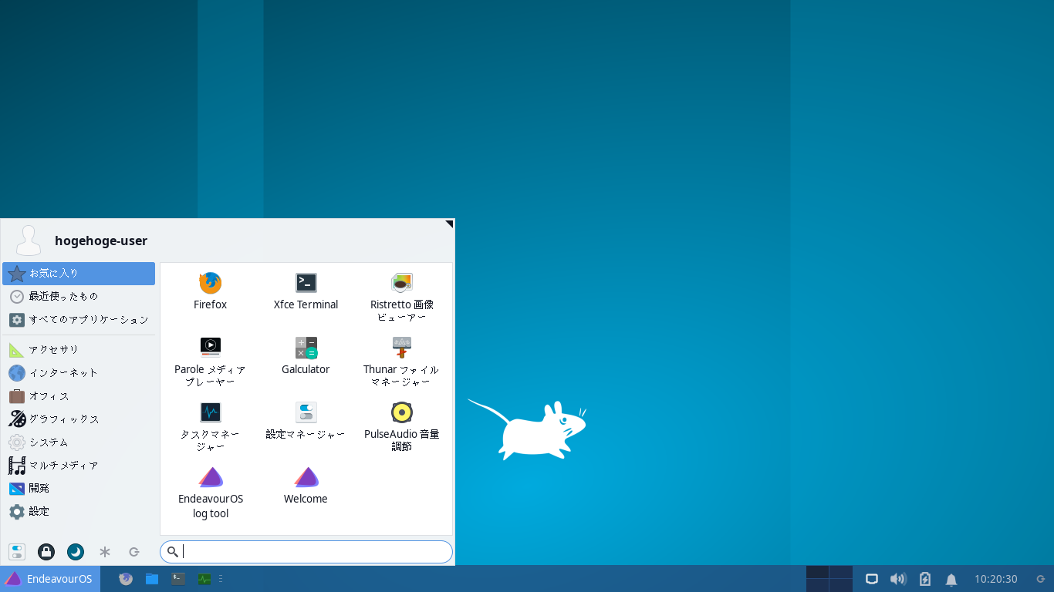Open Thunar ファイルマネージャー
The width and height of the screenshot is (1054, 592).
pos(401,362)
